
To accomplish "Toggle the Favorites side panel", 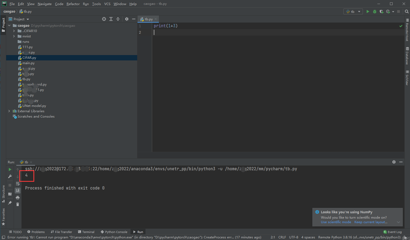I will (3, 217).
